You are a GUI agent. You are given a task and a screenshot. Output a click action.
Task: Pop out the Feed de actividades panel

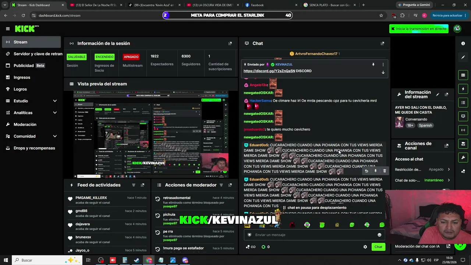click(x=142, y=185)
